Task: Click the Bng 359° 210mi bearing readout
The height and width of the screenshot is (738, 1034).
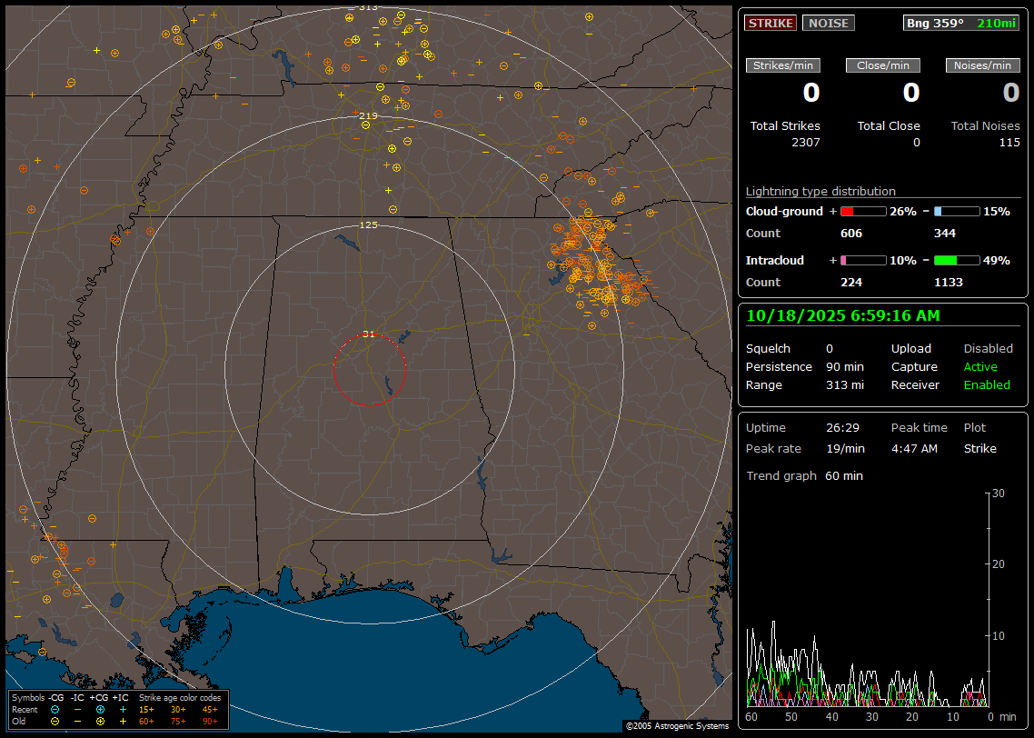Action: [960, 23]
